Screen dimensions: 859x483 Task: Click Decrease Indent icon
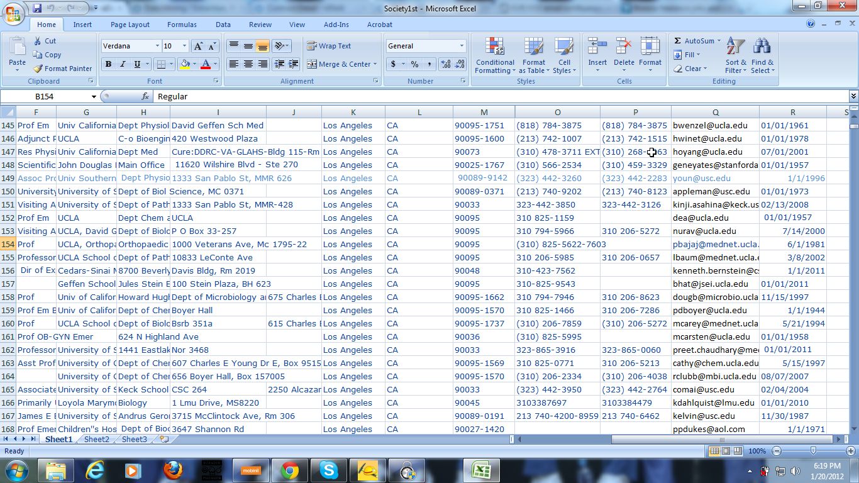click(x=278, y=64)
